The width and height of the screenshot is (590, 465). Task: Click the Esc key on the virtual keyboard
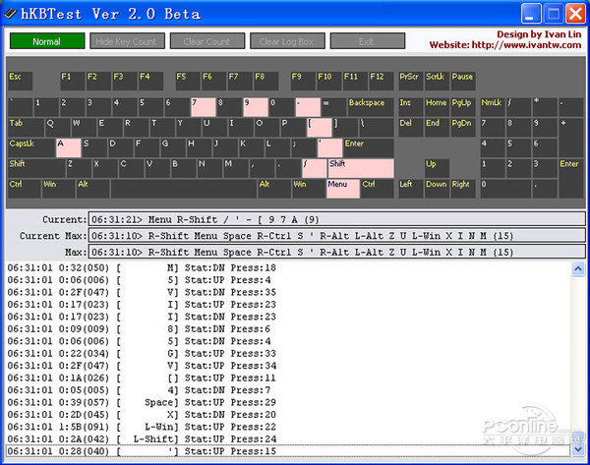click(20, 81)
